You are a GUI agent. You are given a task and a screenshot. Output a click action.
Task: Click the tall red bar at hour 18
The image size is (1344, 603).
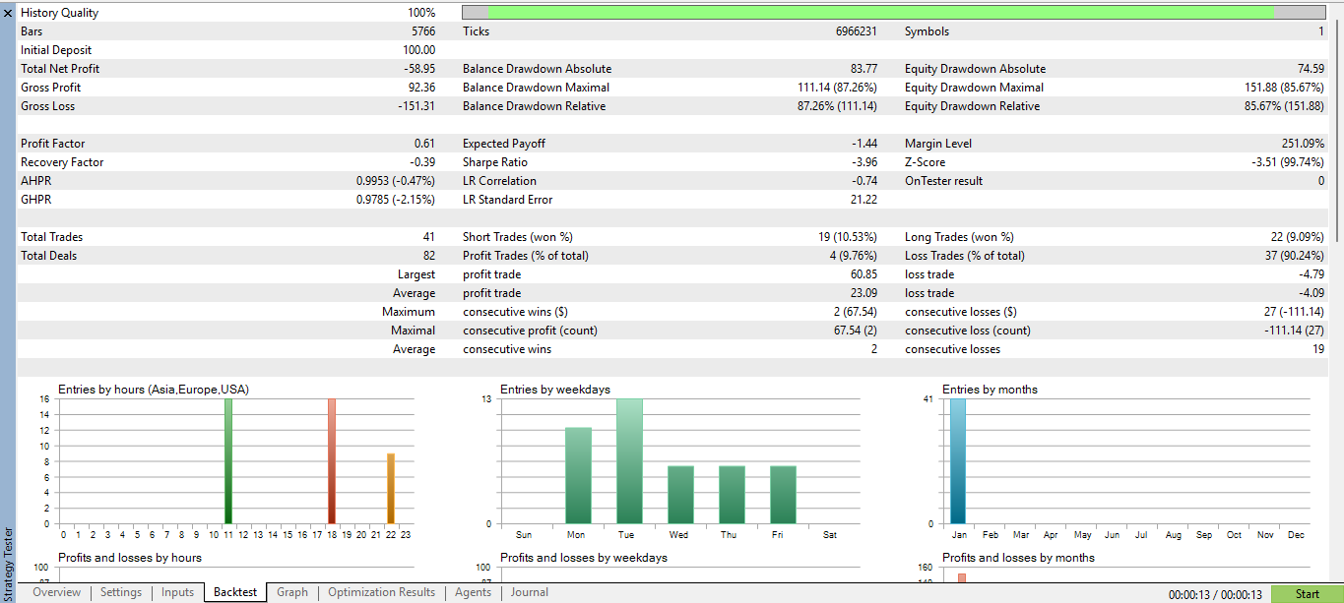pyautogui.click(x=333, y=462)
